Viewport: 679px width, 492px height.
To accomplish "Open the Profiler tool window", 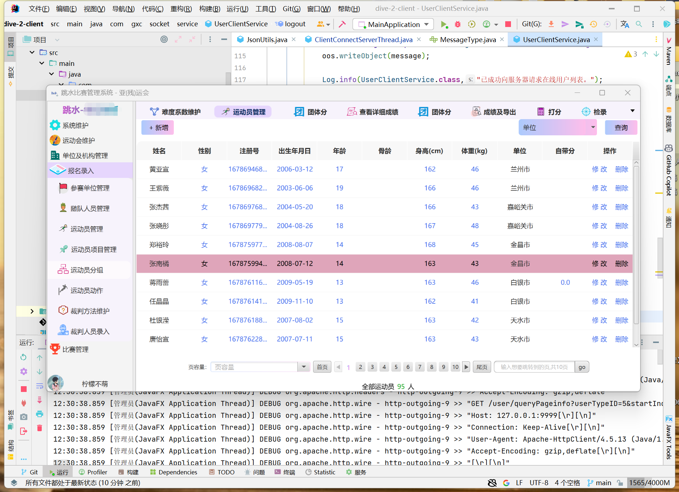I will tap(93, 472).
